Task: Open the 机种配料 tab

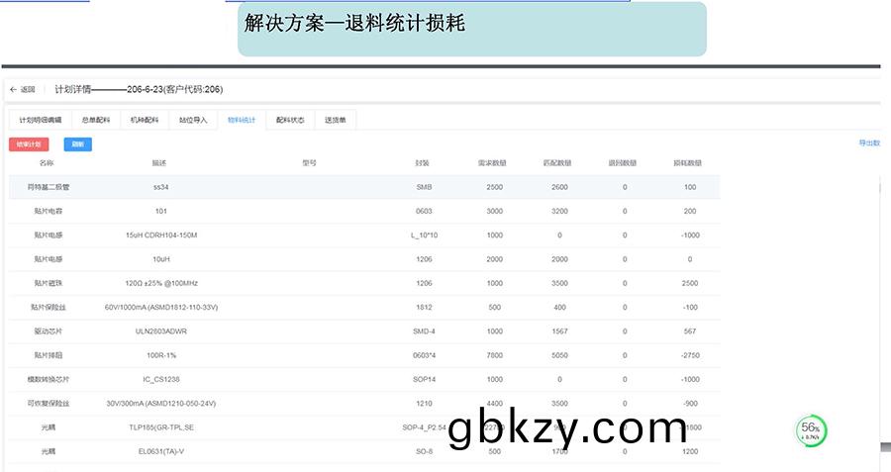Action: pos(145,120)
